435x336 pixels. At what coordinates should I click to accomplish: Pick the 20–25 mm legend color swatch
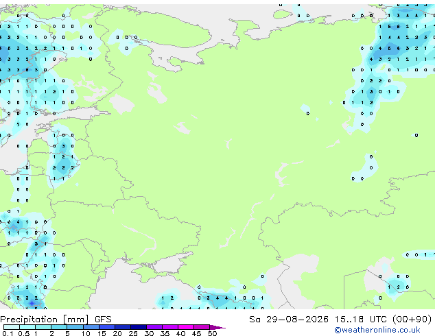(123, 327)
